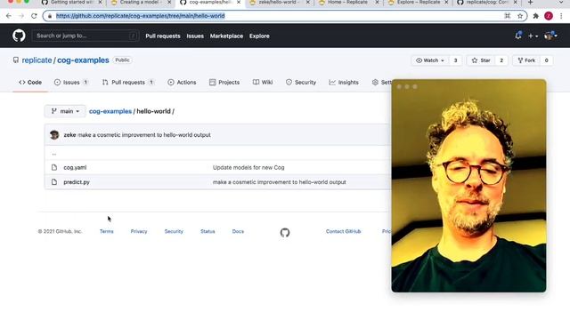Select the Code tab

pyautogui.click(x=30, y=83)
